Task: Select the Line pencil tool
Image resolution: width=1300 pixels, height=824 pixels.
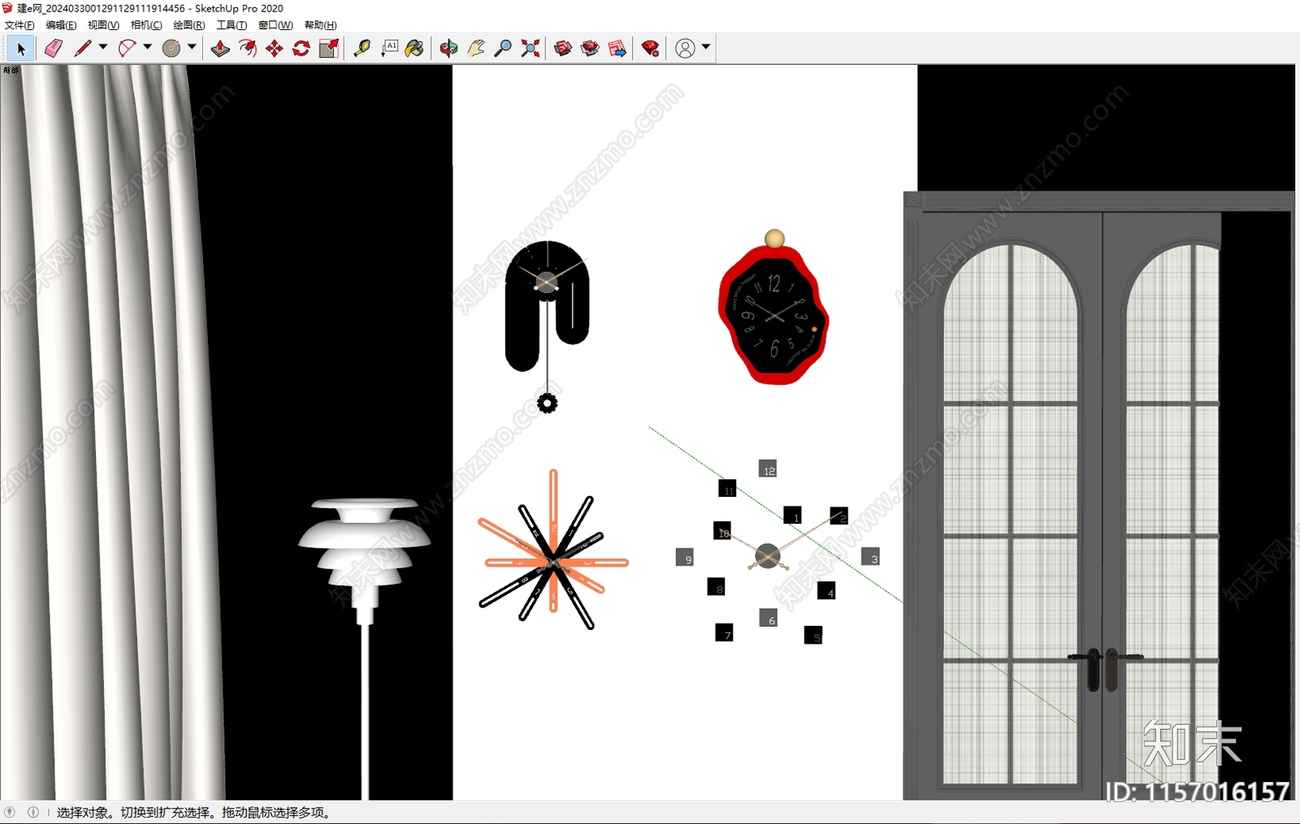Action: pos(82,49)
